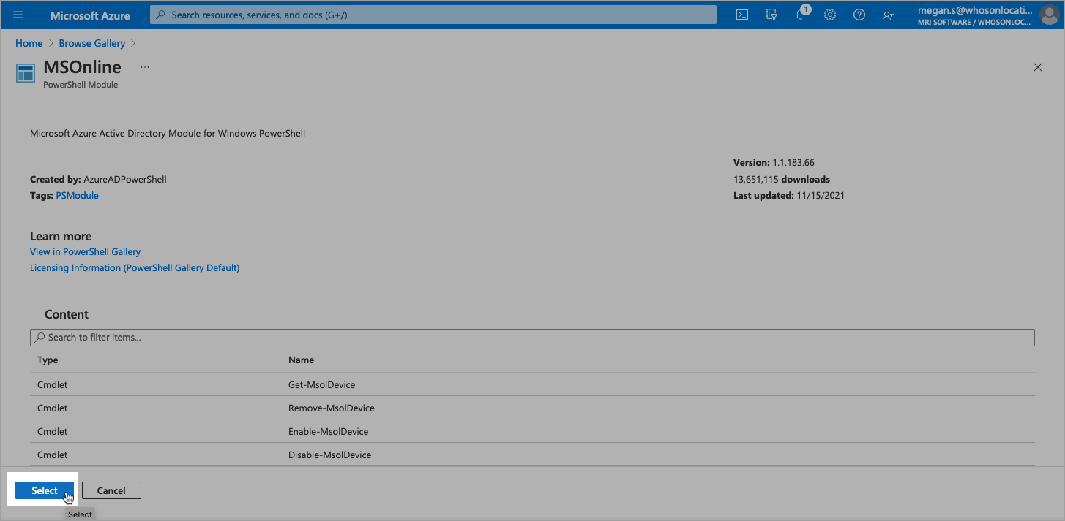The width and height of the screenshot is (1065, 521).
Task: Click the search resources, services, and docs box
Action: pyautogui.click(x=433, y=15)
